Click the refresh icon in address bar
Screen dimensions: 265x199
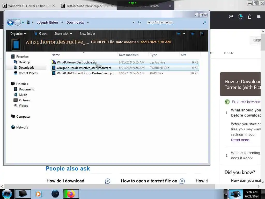pos(139,22)
